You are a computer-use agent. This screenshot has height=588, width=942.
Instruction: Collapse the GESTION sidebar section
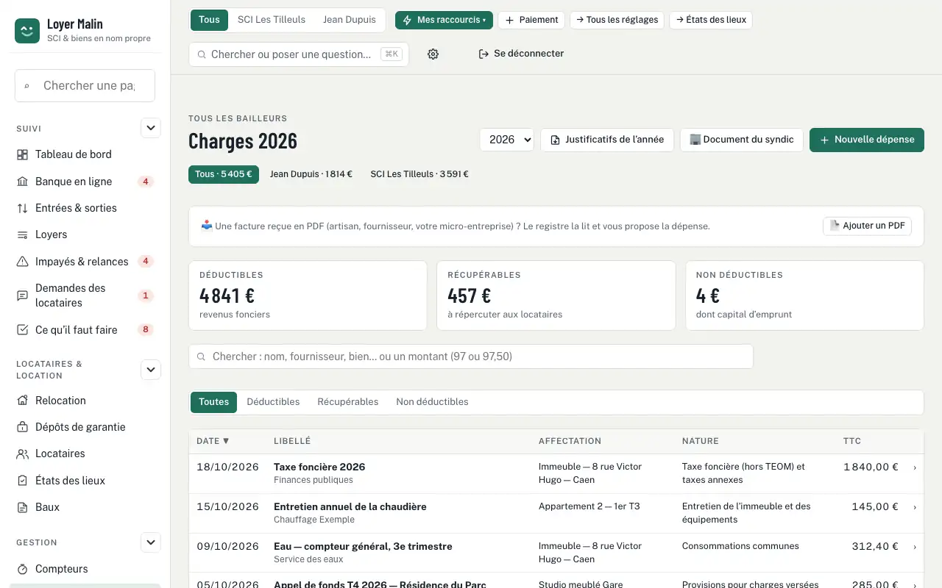151,542
